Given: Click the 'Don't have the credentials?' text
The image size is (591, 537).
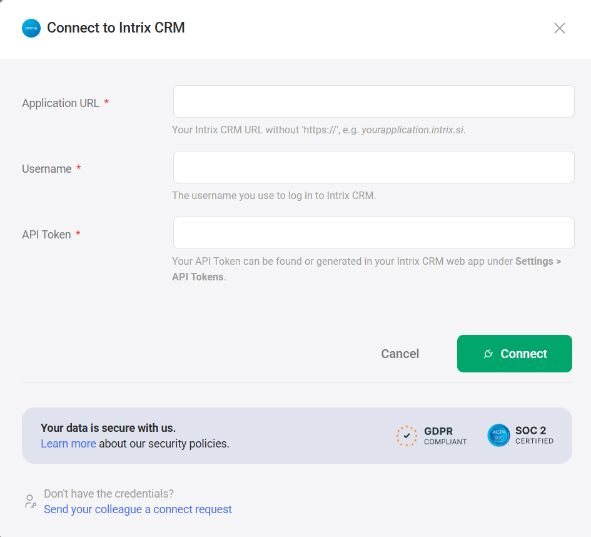Looking at the screenshot, I should pyautogui.click(x=109, y=494).
